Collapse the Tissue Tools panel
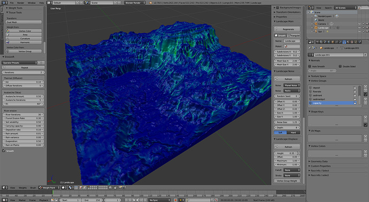The image size is (369, 202). pyautogui.click(x=14, y=12)
